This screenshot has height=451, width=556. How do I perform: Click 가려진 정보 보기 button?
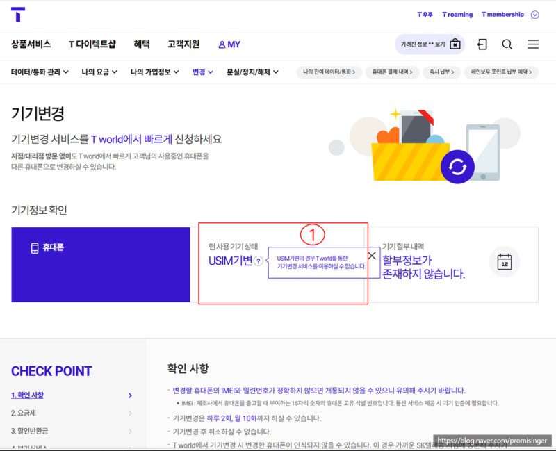(x=430, y=44)
